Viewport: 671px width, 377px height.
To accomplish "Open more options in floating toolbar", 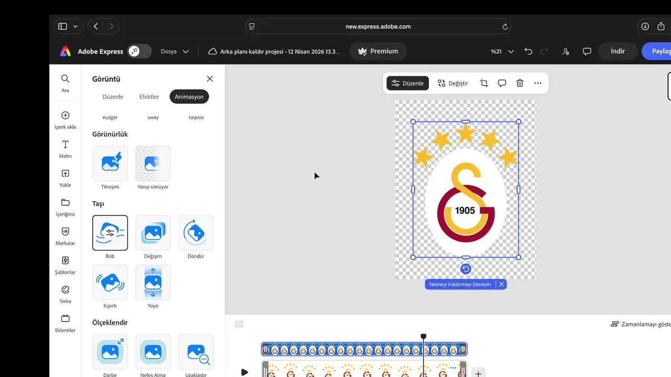I will pos(538,83).
